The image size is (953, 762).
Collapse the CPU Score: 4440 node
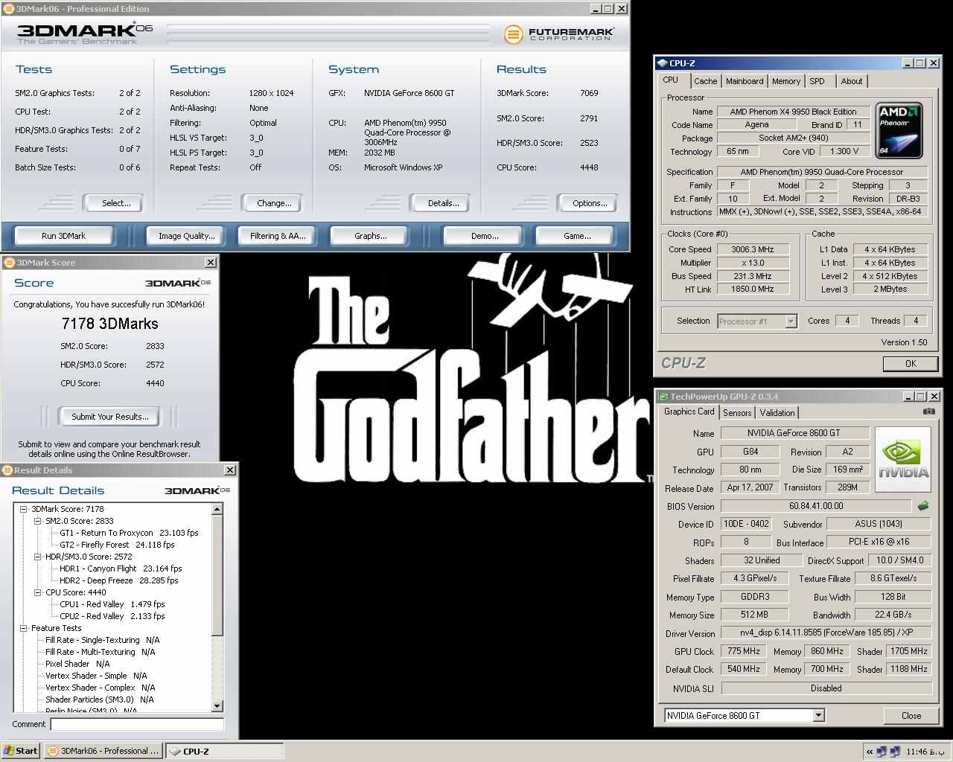click(x=38, y=592)
